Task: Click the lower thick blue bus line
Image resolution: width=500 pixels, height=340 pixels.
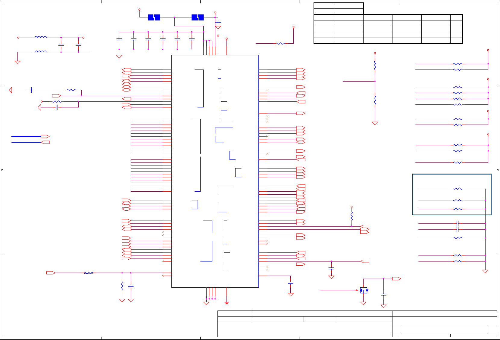Action: 26,142
